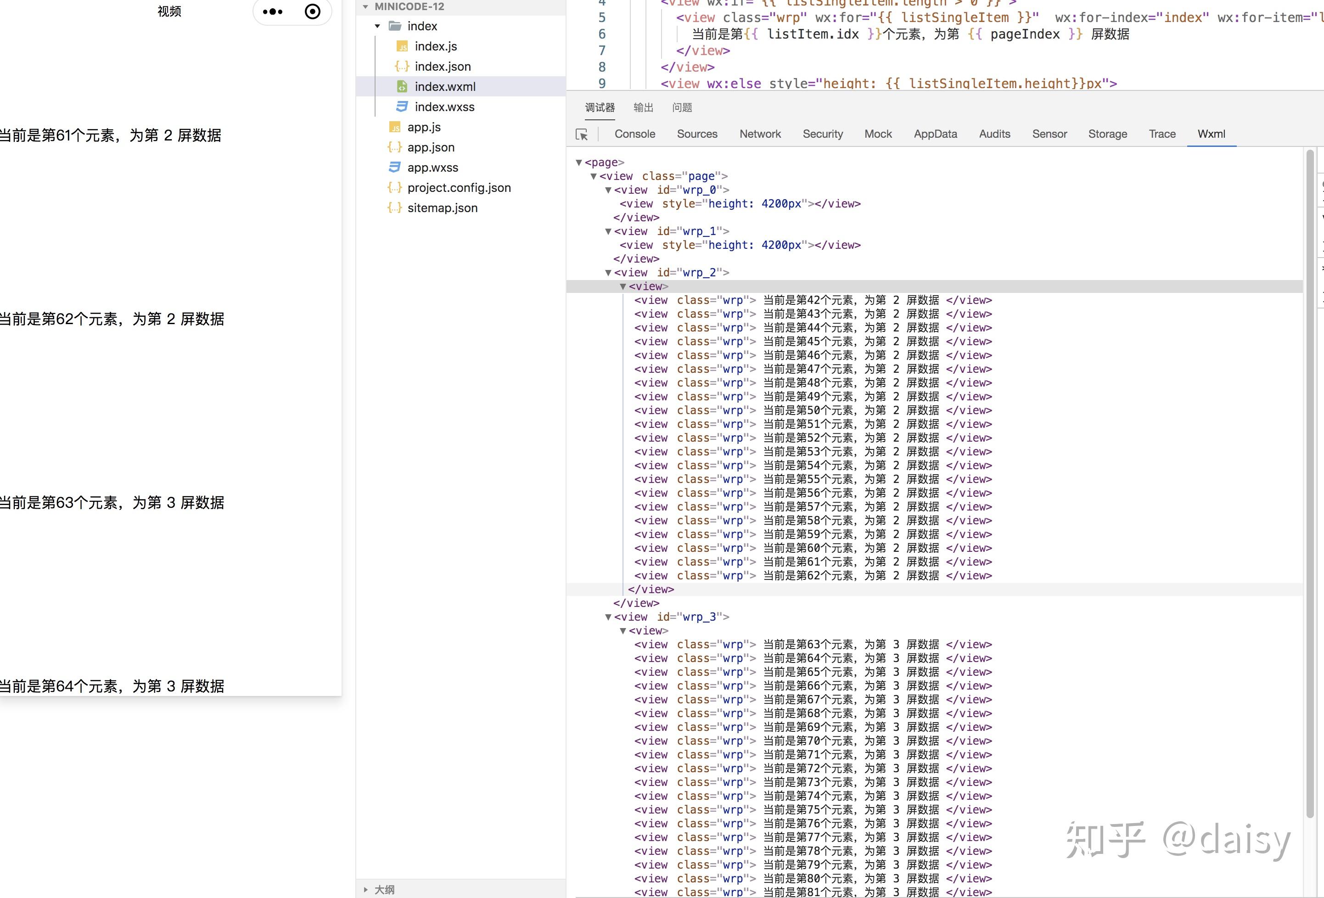Open index.js file in explorer
Screen dimensions: 1324x898
[435, 46]
